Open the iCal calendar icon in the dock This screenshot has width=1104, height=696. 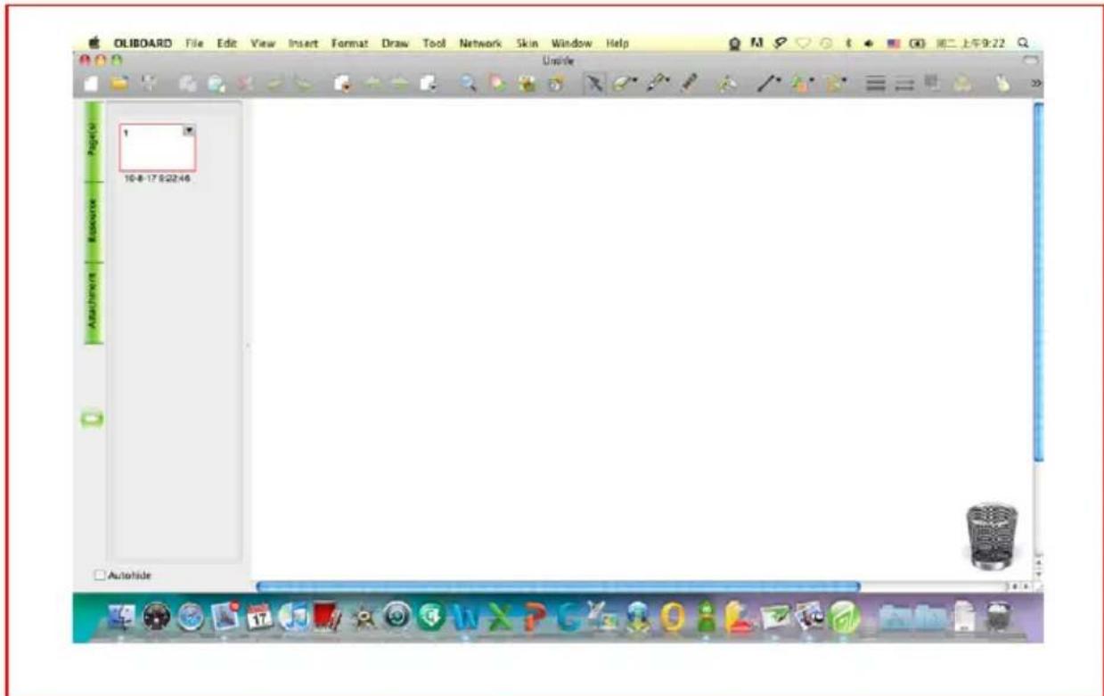tap(258, 618)
